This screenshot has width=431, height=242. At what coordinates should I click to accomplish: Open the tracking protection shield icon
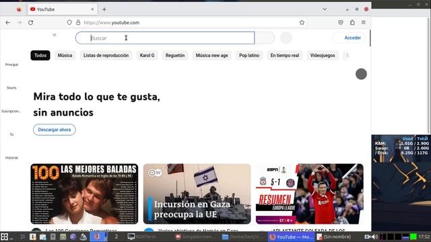(69, 22)
